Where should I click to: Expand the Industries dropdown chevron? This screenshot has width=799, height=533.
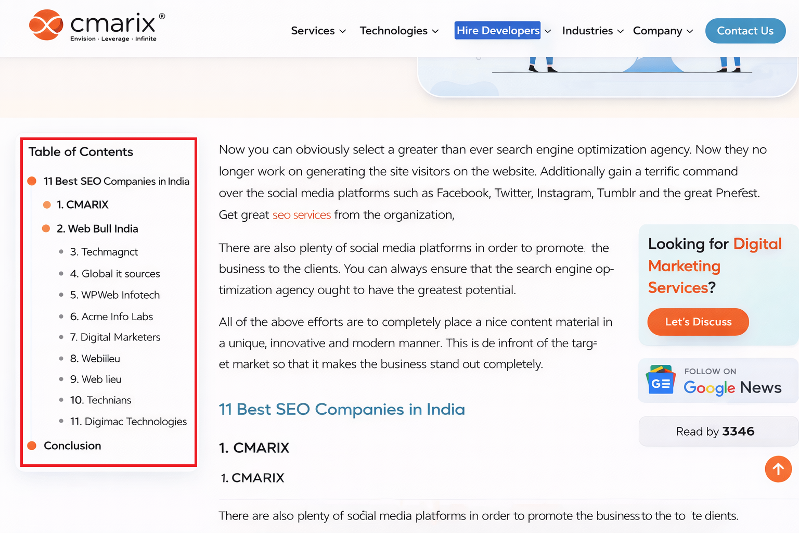click(621, 31)
